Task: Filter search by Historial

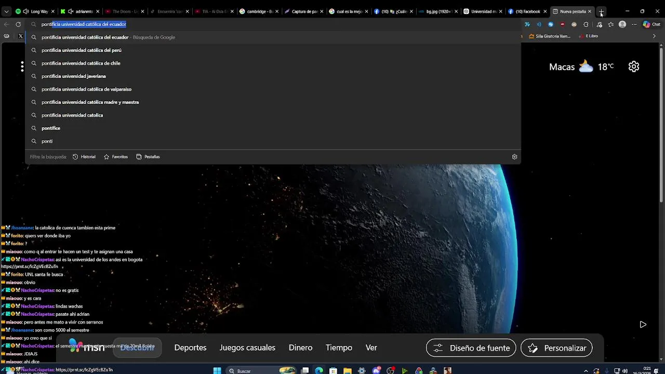Action: click(x=84, y=157)
